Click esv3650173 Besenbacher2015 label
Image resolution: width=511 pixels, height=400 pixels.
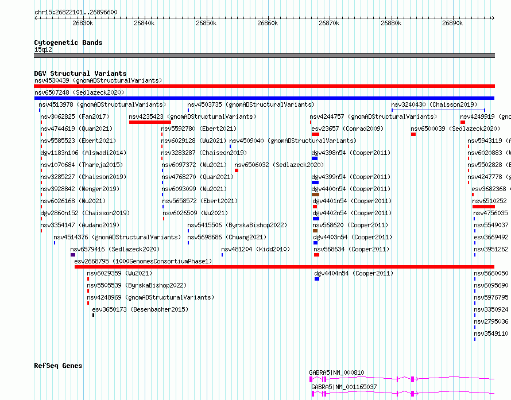pyautogui.click(x=140, y=309)
